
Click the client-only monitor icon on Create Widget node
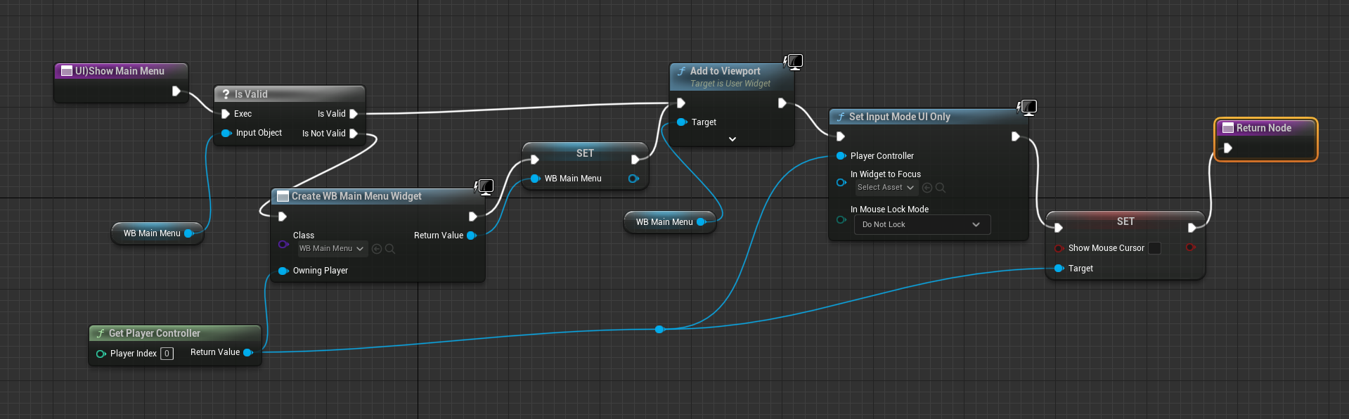[x=484, y=187]
